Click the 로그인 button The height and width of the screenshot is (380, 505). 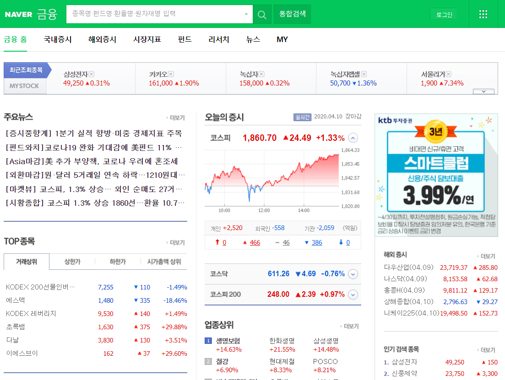(x=444, y=15)
